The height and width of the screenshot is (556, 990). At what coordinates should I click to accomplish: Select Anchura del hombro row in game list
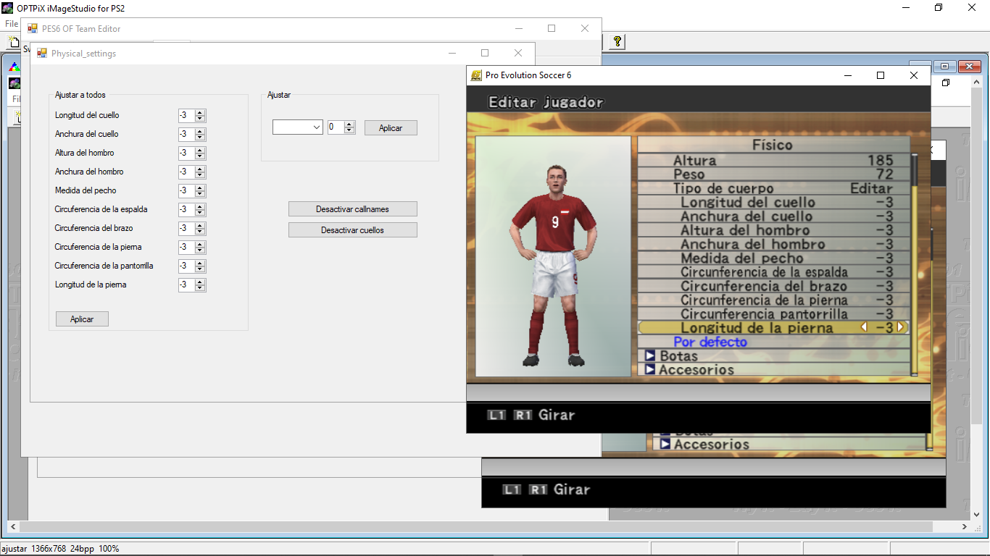[774, 245]
